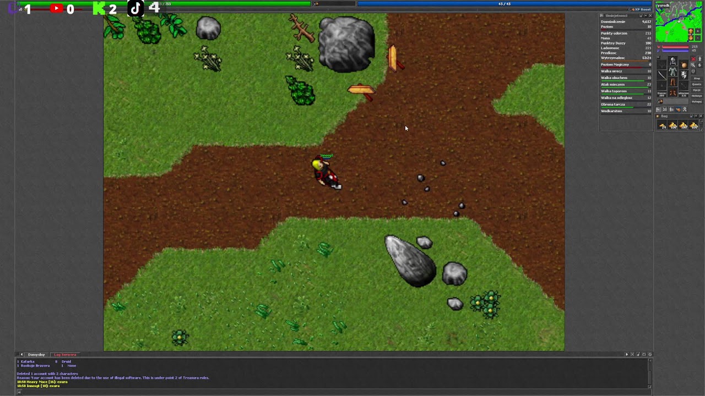
Task: Move minimap floor down arrow
Action: (x=690, y=38)
